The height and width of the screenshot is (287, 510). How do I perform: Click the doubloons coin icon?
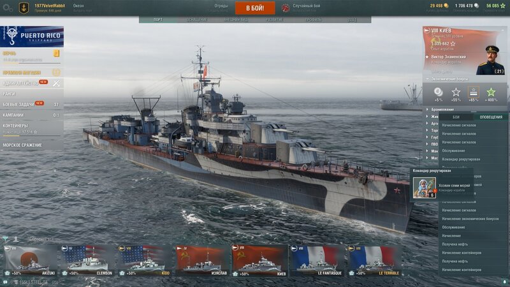pyautogui.click(x=446, y=6)
